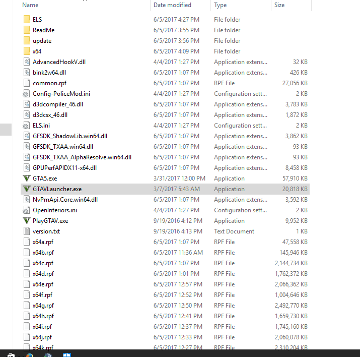Click the version.txt text document icon
The width and height of the screenshot is (360, 357).
pyautogui.click(x=27, y=231)
